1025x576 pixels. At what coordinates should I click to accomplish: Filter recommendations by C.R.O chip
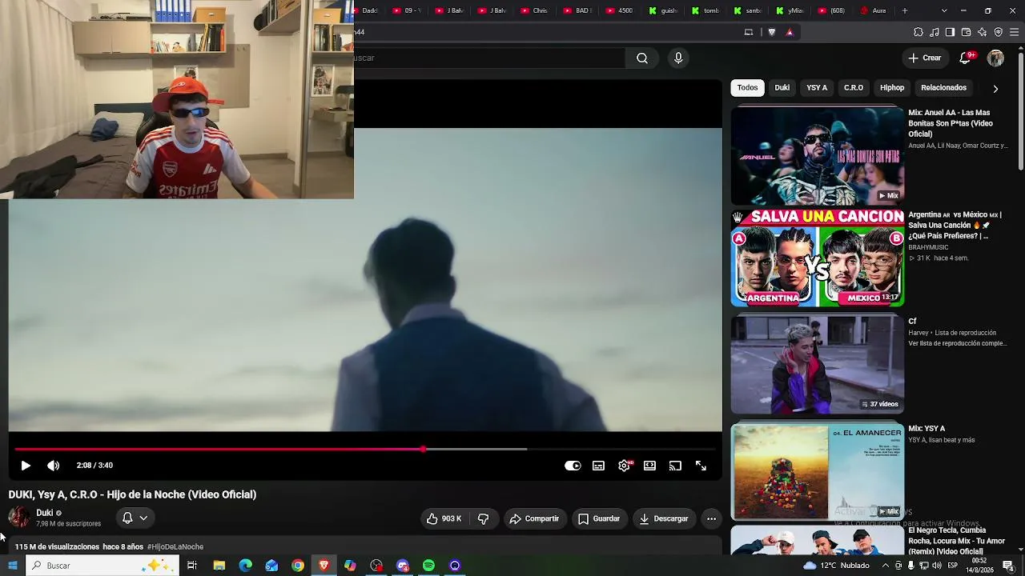(x=854, y=88)
